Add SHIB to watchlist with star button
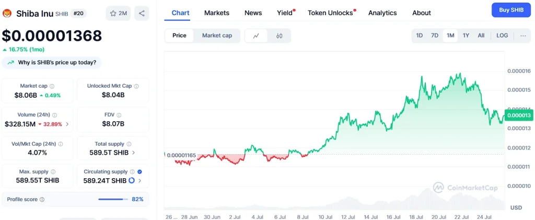This screenshot has width=535, height=220. pos(118,14)
